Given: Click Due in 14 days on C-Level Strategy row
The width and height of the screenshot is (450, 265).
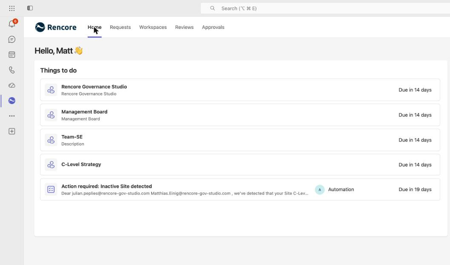Looking at the screenshot, I should pos(415,165).
